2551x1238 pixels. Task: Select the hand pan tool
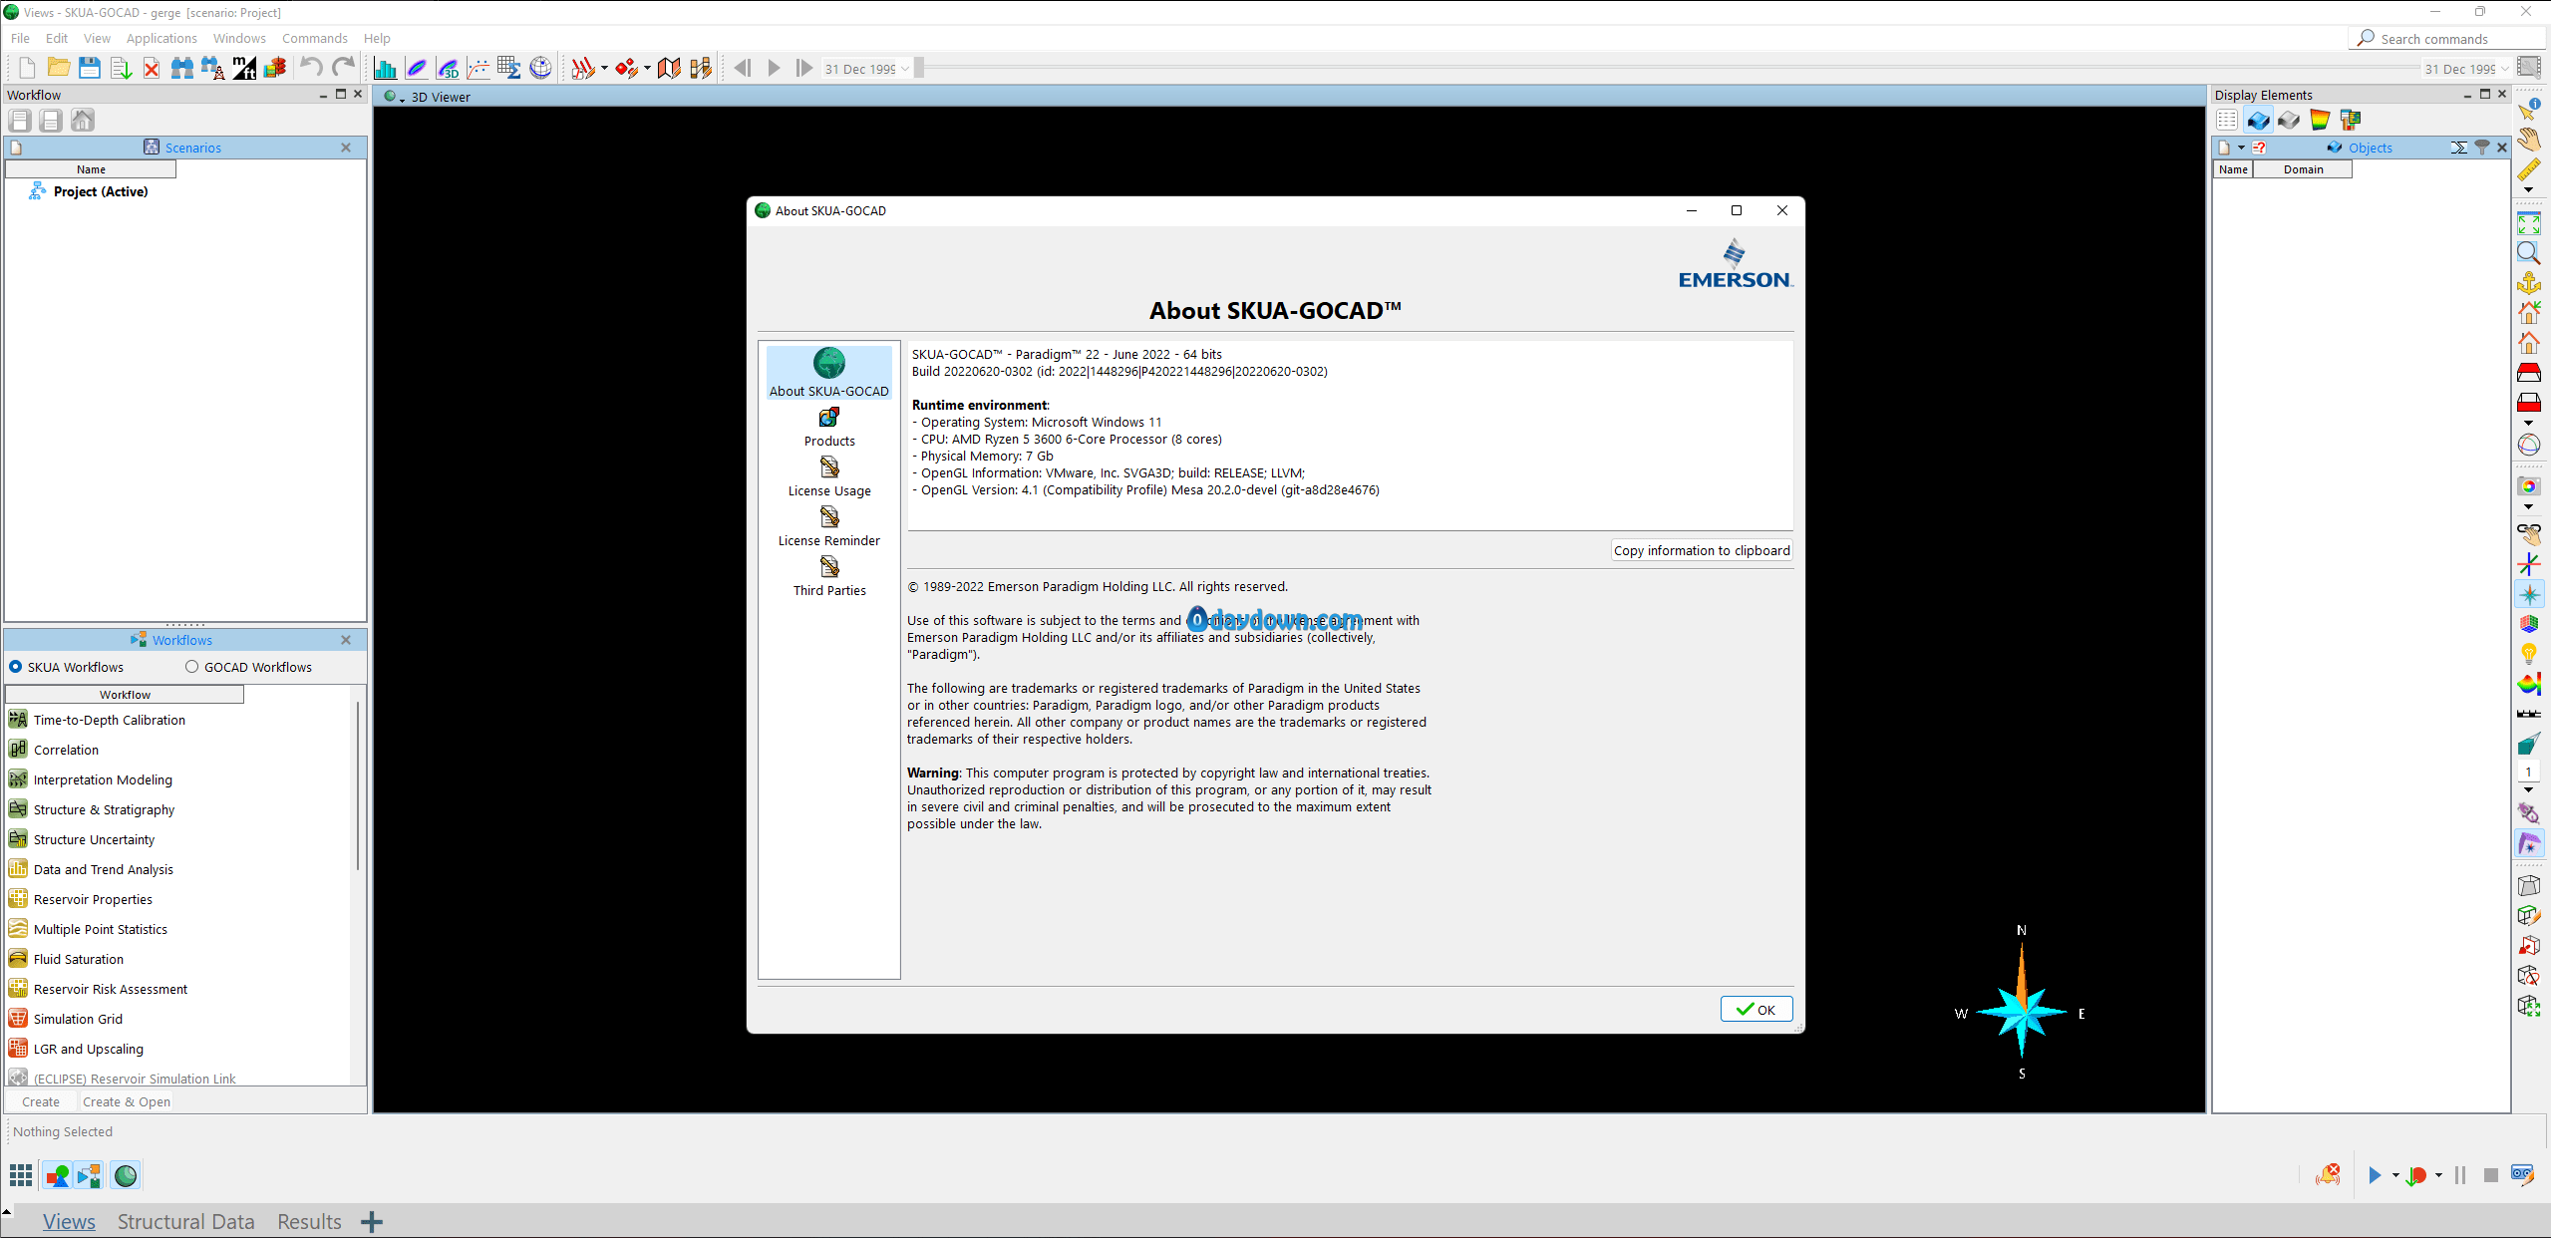pos(2529,140)
